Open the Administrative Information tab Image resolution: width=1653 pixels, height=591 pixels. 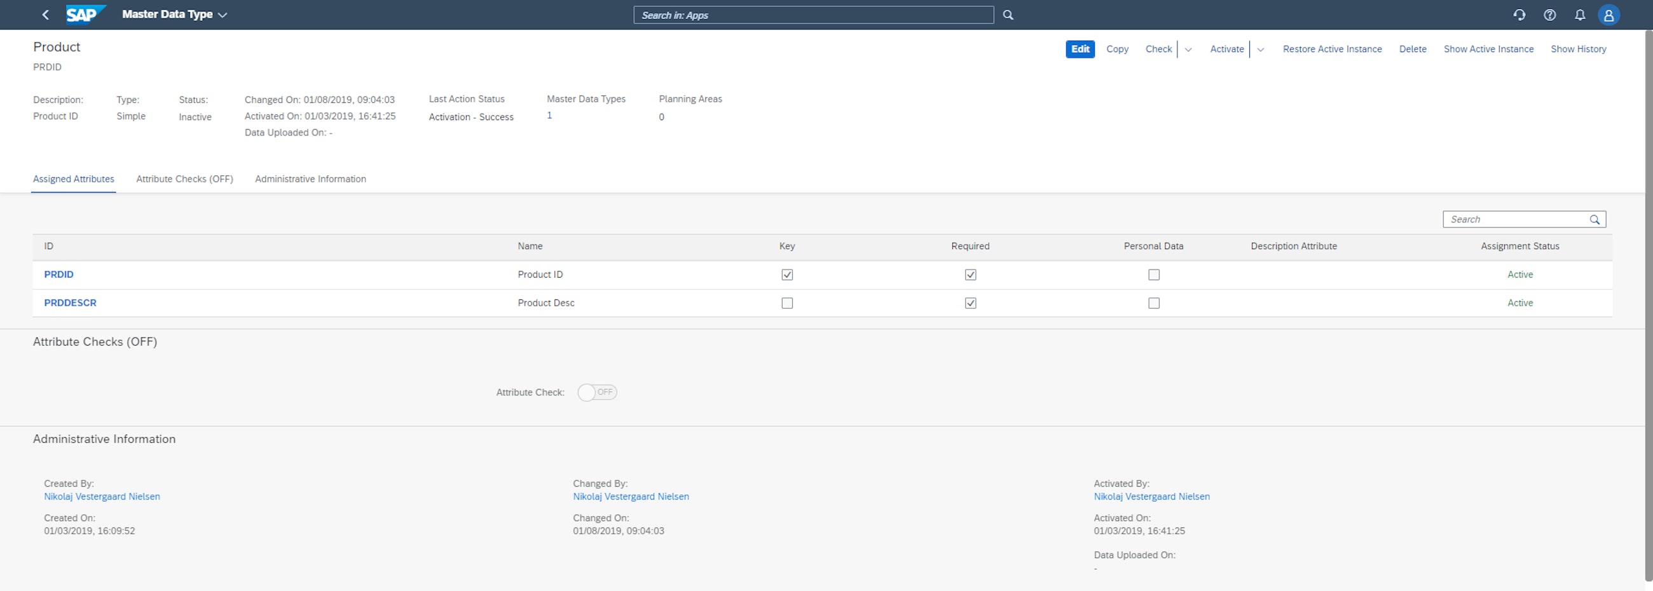coord(310,179)
